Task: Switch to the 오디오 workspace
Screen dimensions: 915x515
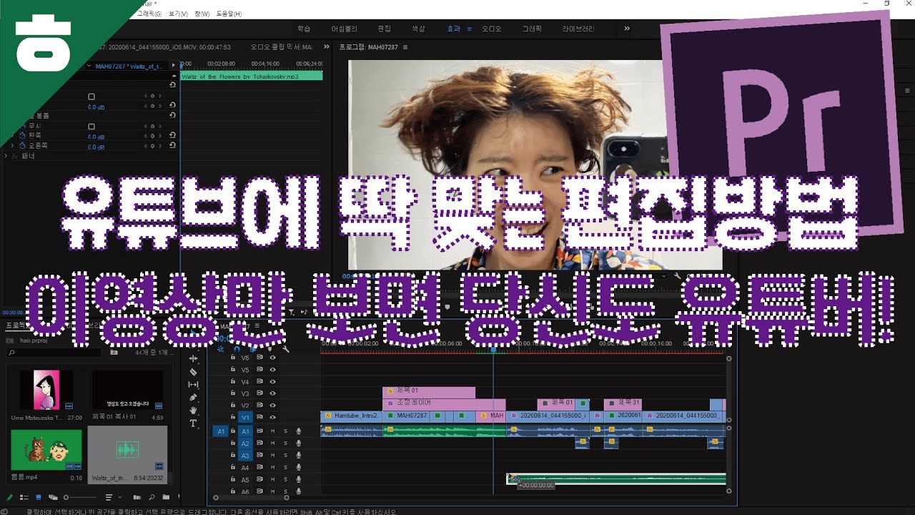Action: pos(492,29)
